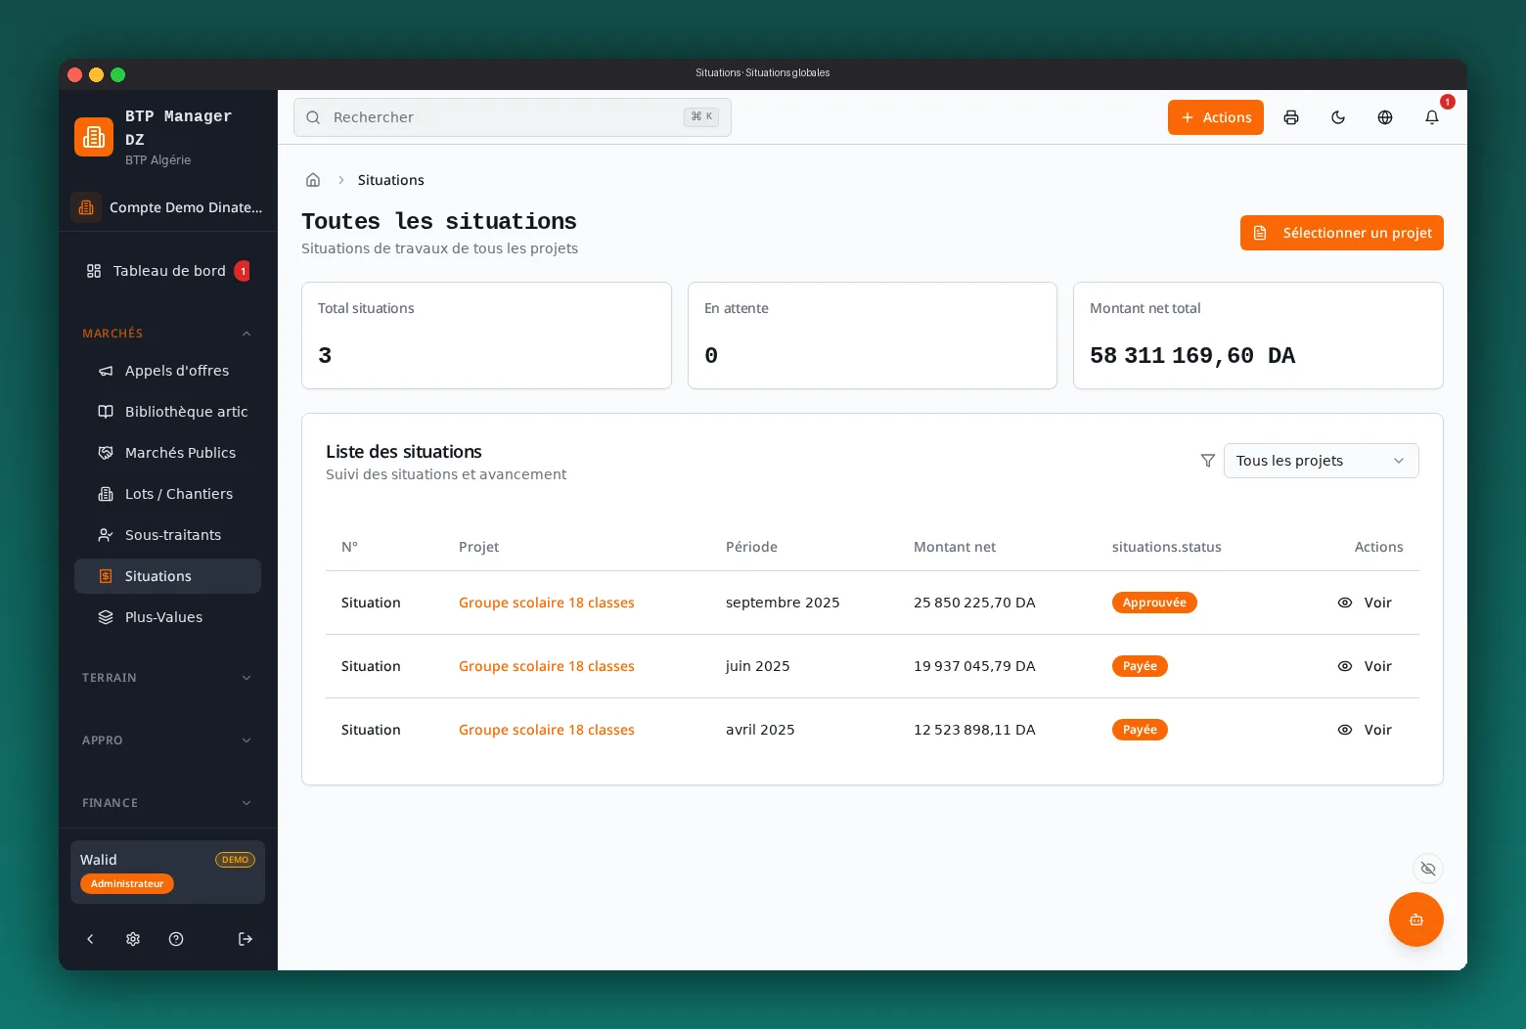Open the print icon in top bar
The height and width of the screenshot is (1029, 1526).
click(1291, 117)
